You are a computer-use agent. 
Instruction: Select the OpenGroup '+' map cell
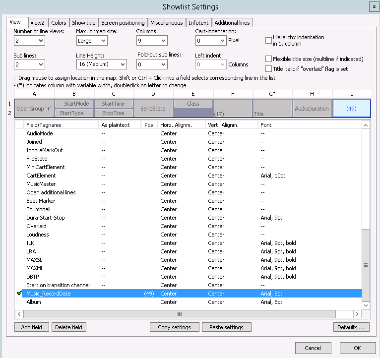(34, 108)
